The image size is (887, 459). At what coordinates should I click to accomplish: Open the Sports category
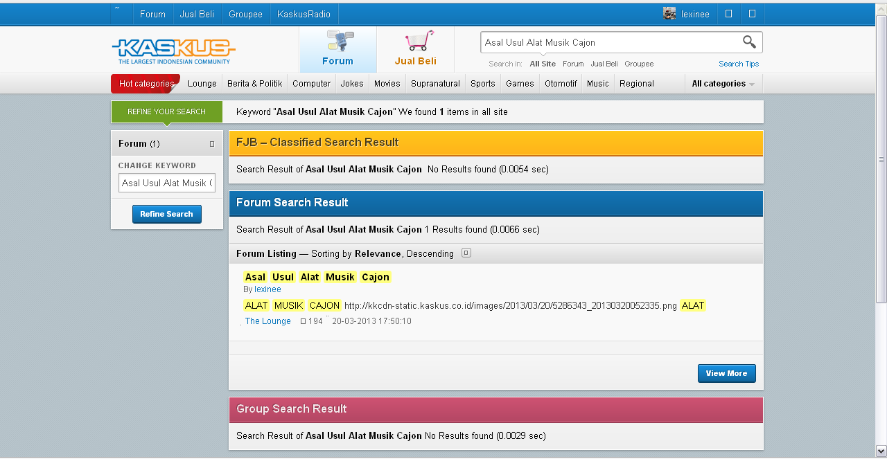(x=483, y=84)
